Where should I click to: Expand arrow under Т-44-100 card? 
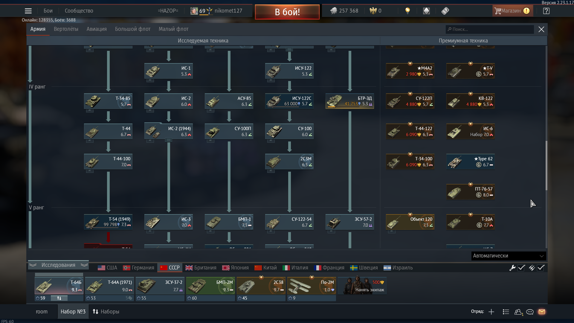point(90,171)
